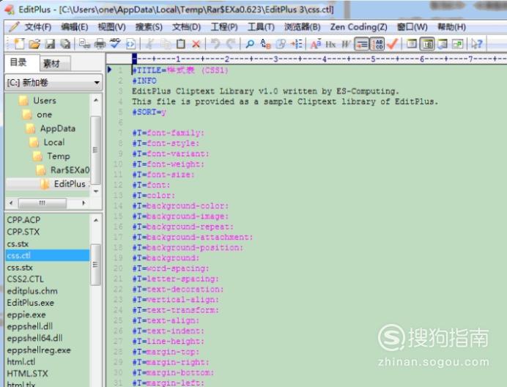Switch to the 目录 tab
The image size is (507, 387).
pos(22,63)
